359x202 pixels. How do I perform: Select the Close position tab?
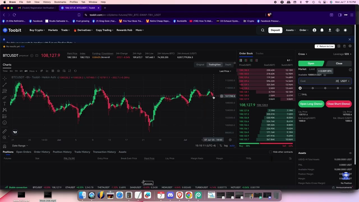coord(339,63)
